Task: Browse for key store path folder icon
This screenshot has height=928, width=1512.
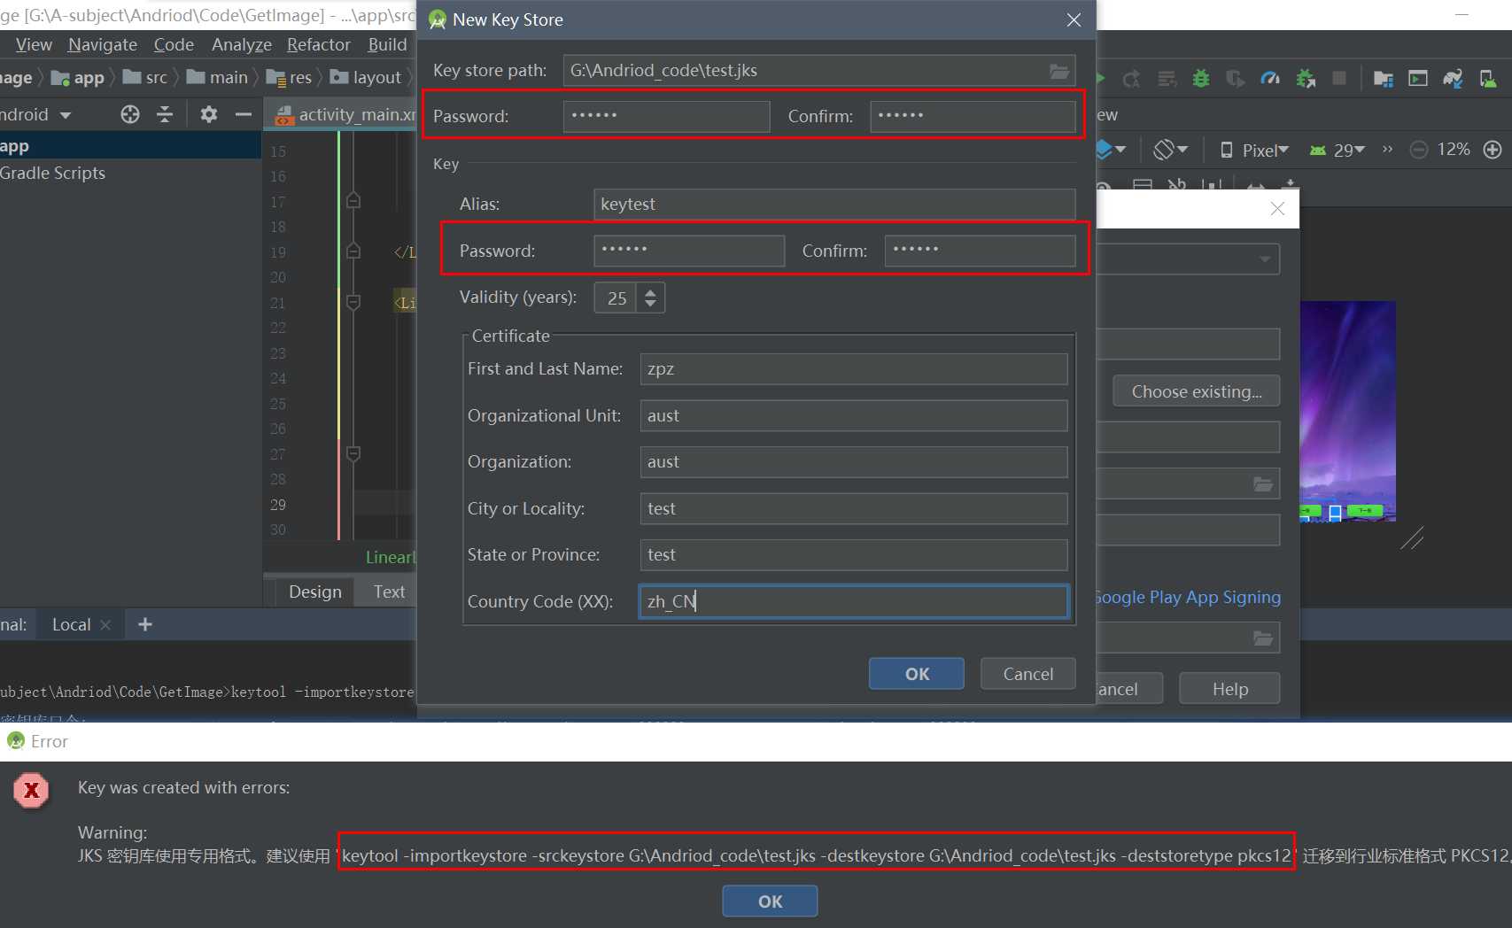Action: tap(1059, 71)
